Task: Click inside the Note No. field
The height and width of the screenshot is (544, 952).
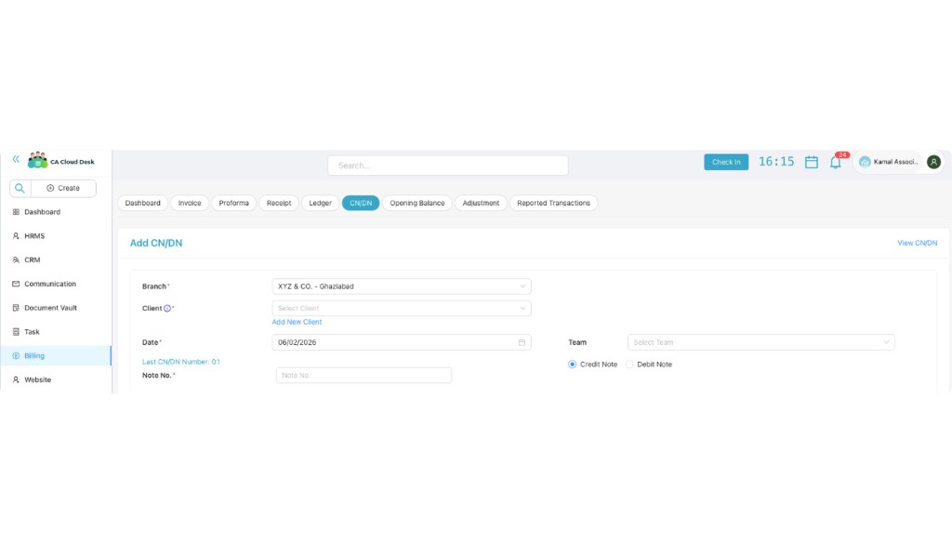Action: [364, 375]
